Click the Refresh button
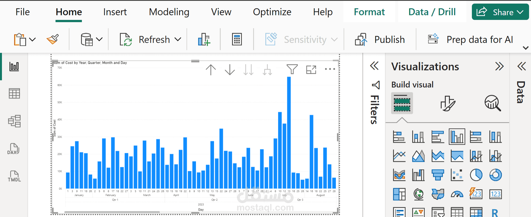This screenshot has height=217, width=531. (145, 40)
